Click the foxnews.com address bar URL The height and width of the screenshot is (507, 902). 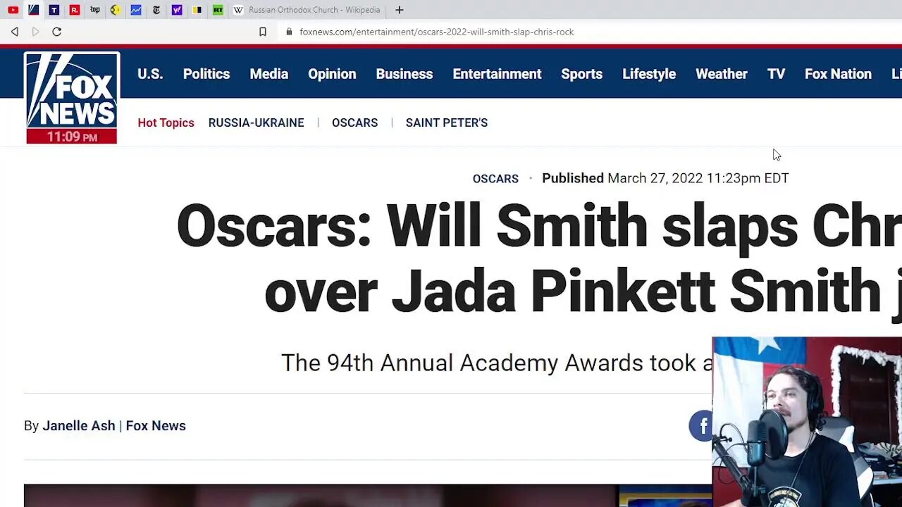436,32
